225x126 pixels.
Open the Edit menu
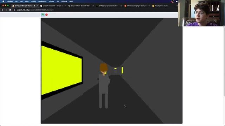pos(21,1)
